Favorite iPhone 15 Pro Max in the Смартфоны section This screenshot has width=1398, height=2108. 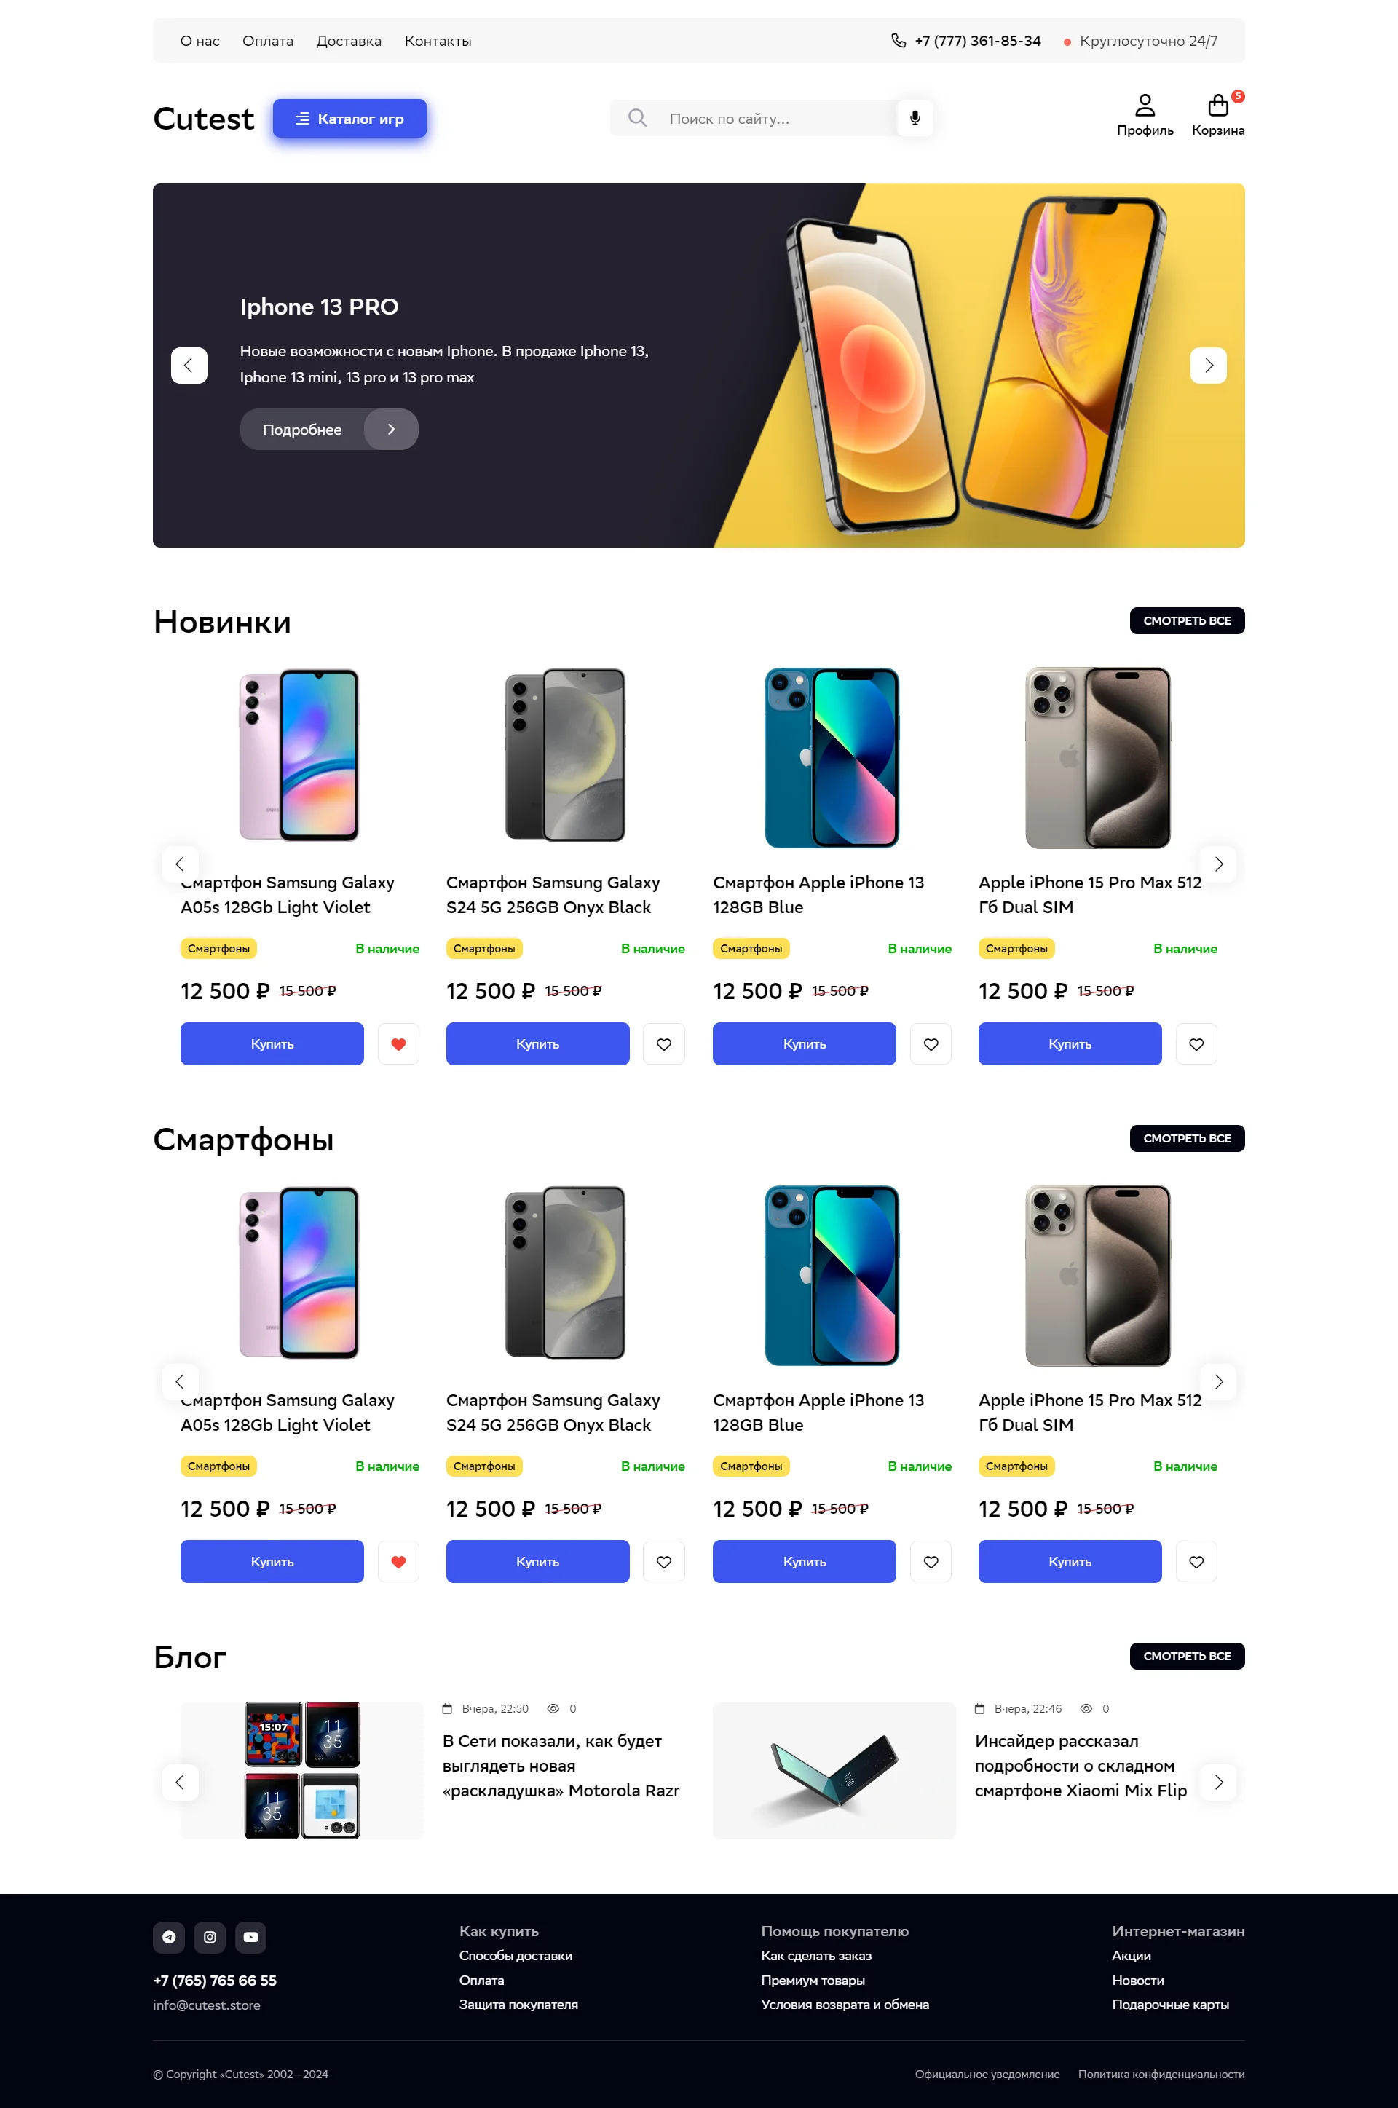[x=1196, y=1562]
